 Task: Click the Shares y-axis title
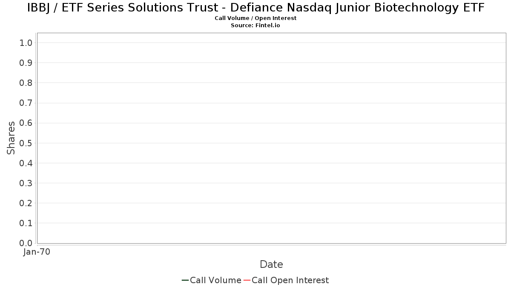pos(11,138)
